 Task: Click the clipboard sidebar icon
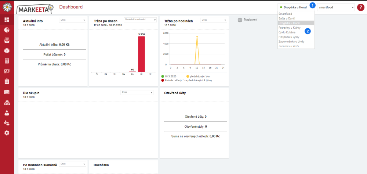7,82
